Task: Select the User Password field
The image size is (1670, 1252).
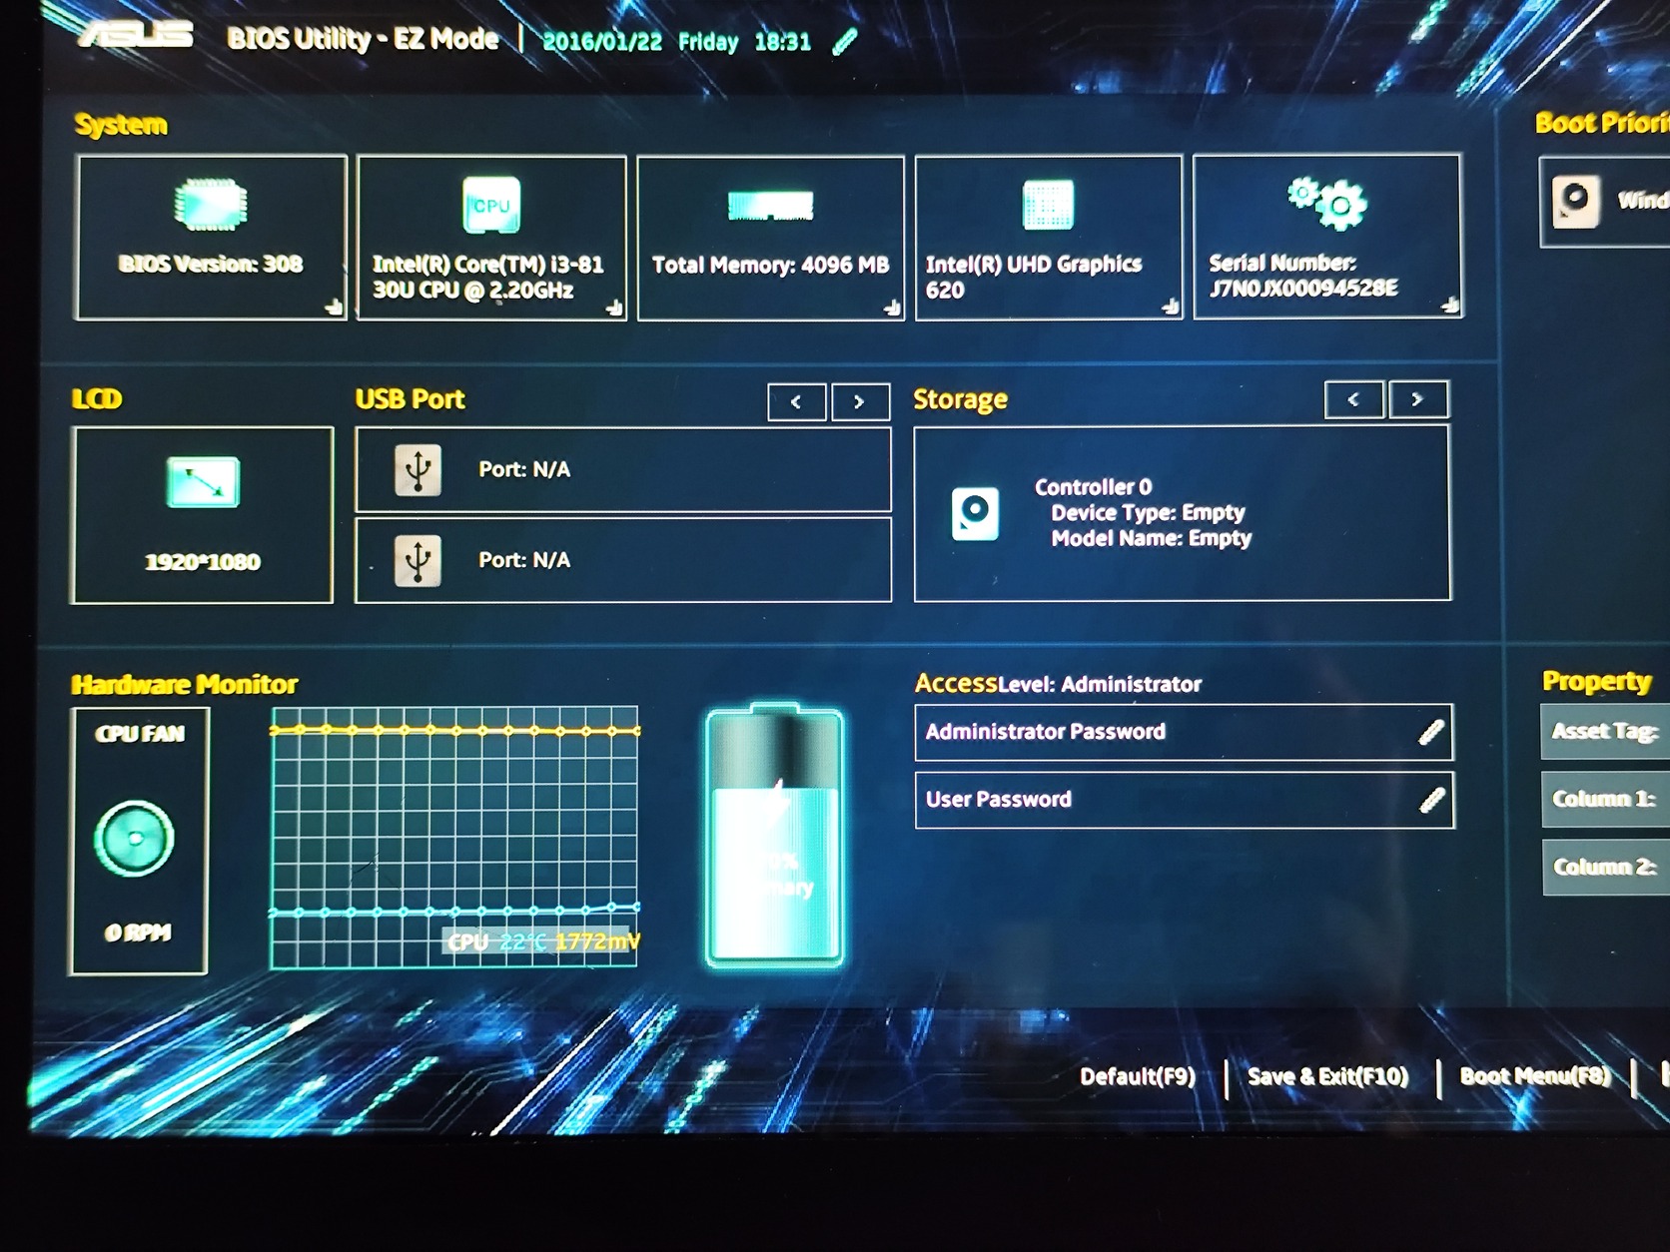Action: click(1185, 800)
